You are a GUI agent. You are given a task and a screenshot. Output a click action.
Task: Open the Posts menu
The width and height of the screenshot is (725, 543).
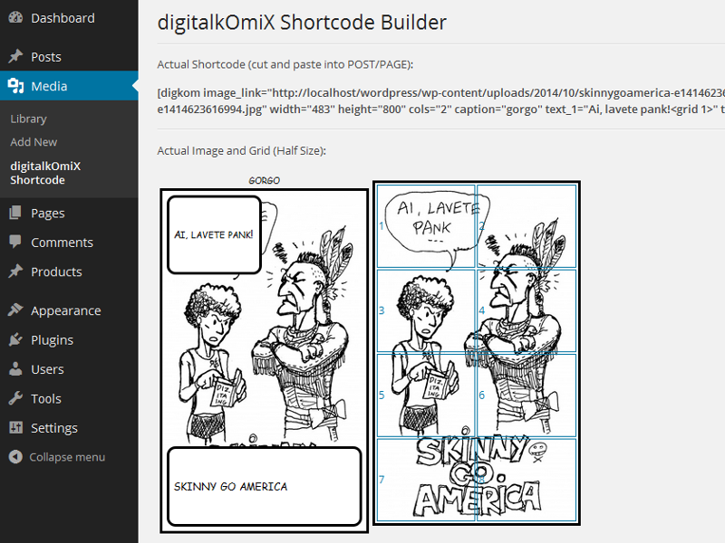(46, 57)
